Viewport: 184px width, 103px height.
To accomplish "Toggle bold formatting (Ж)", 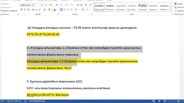I will point(21,9).
